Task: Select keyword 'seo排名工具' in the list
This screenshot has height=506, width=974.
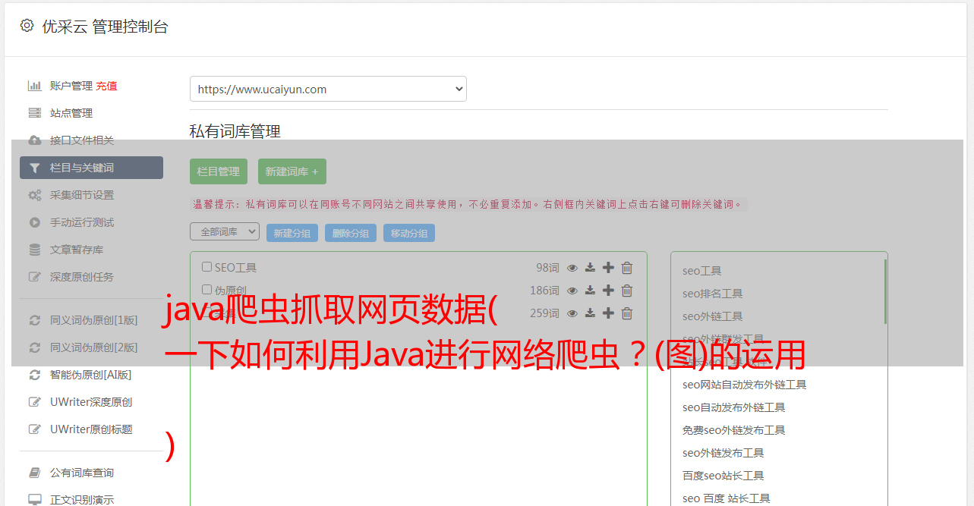Action: (713, 294)
